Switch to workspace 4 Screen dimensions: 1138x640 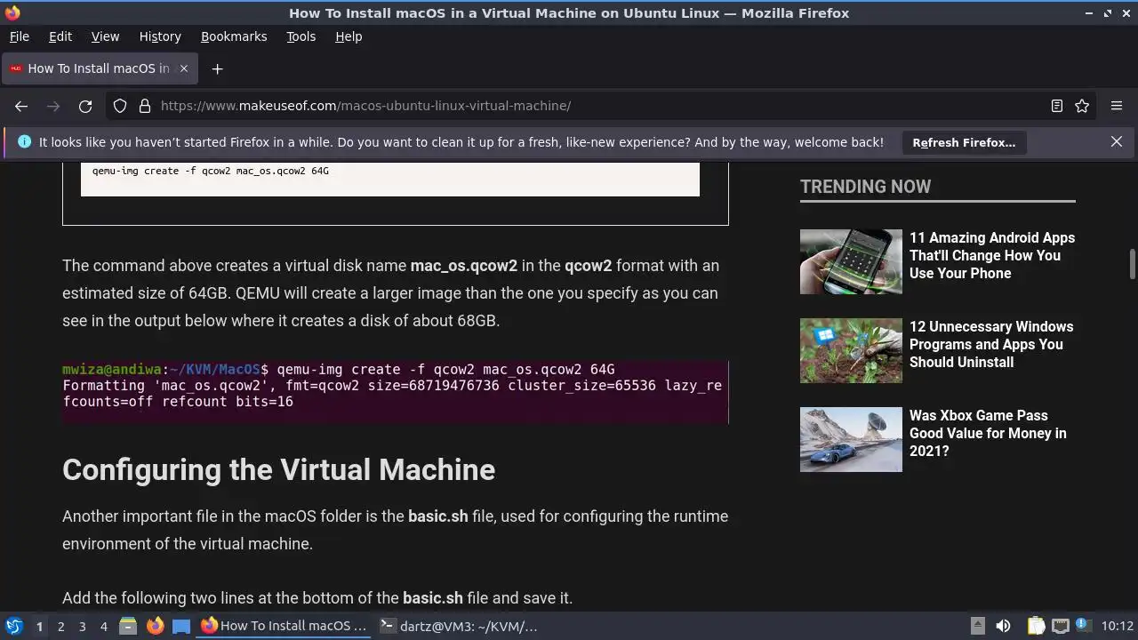[x=103, y=627]
